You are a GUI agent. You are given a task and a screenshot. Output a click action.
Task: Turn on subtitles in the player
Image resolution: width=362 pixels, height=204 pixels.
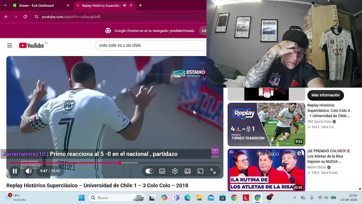point(162,171)
